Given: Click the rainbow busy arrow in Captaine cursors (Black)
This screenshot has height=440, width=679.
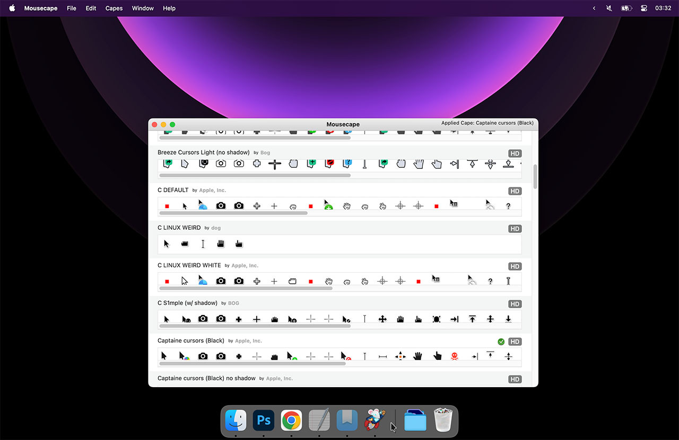Looking at the screenshot, I should coord(184,356).
